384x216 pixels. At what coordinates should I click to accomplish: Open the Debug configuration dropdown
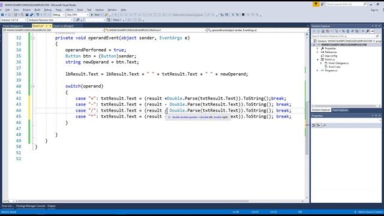(x=59, y=14)
